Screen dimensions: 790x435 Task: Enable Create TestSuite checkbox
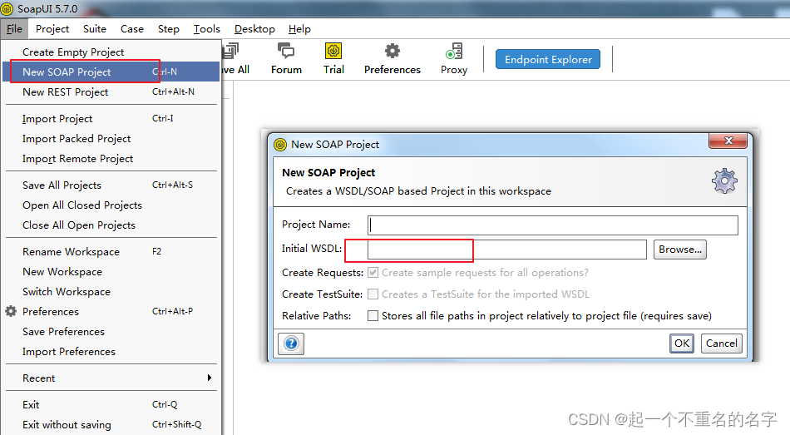point(373,294)
